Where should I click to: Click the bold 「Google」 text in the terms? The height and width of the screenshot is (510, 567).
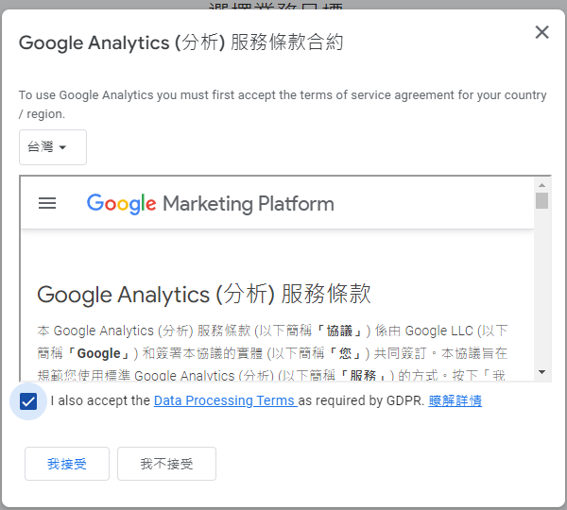pyautogui.click(x=98, y=353)
